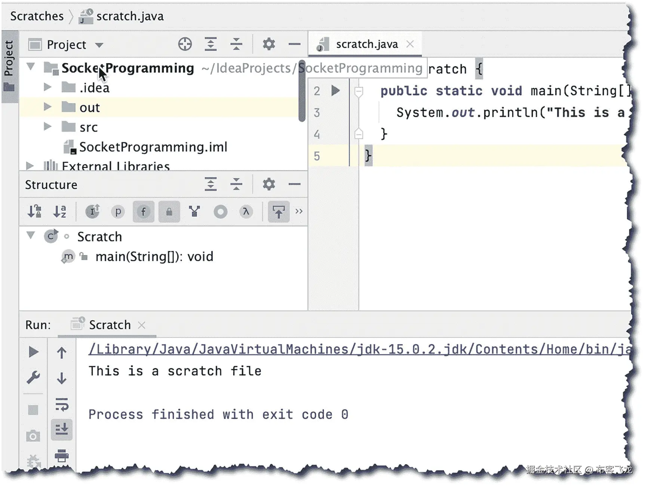The image size is (645, 487).
Task: Toggle Autoscroll from Source in Structure
Action: [x=279, y=212]
